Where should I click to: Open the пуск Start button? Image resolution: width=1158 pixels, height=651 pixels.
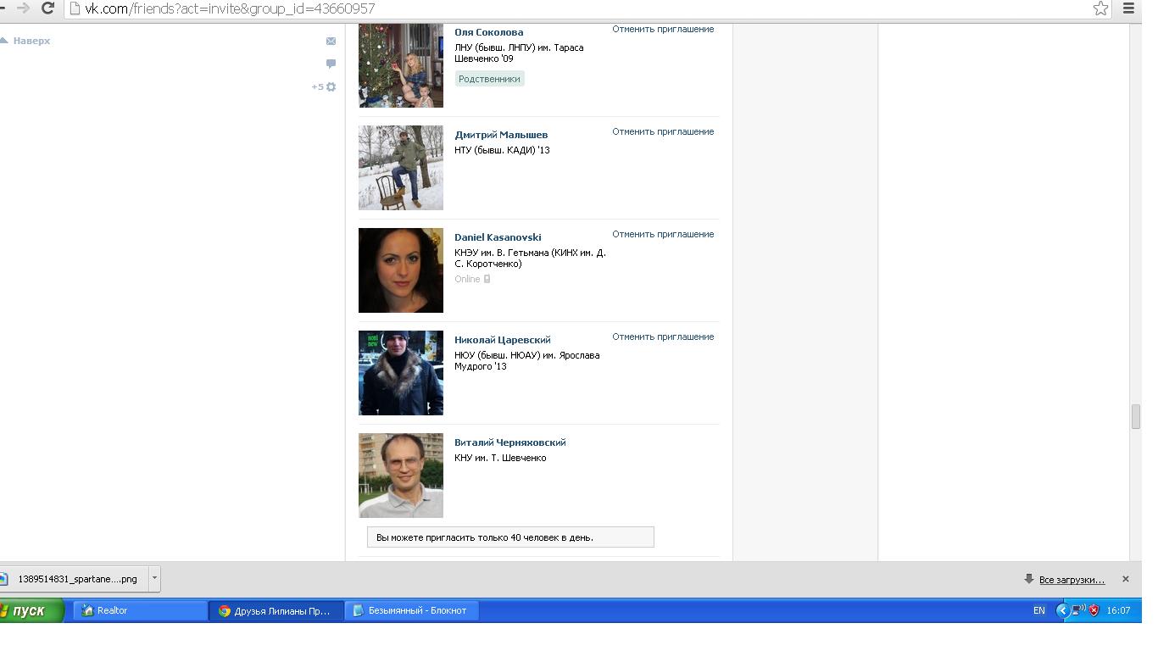tap(31, 610)
